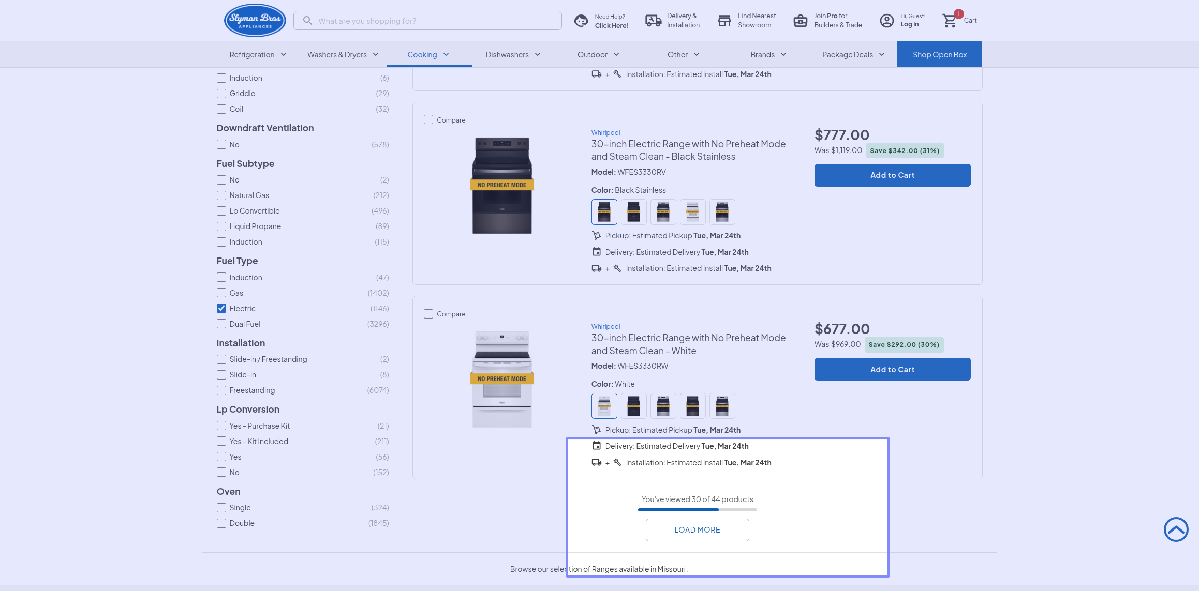Image resolution: width=1199 pixels, height=591 pixels.
Task: Select the white color swatch on WFES3330RV
Action: tap(692, 212)
